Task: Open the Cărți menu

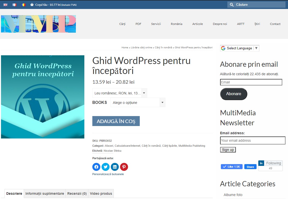Action: tap(122, 24)
